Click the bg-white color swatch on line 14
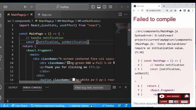This screenshot has height=110, width=196. click(74, 79)
